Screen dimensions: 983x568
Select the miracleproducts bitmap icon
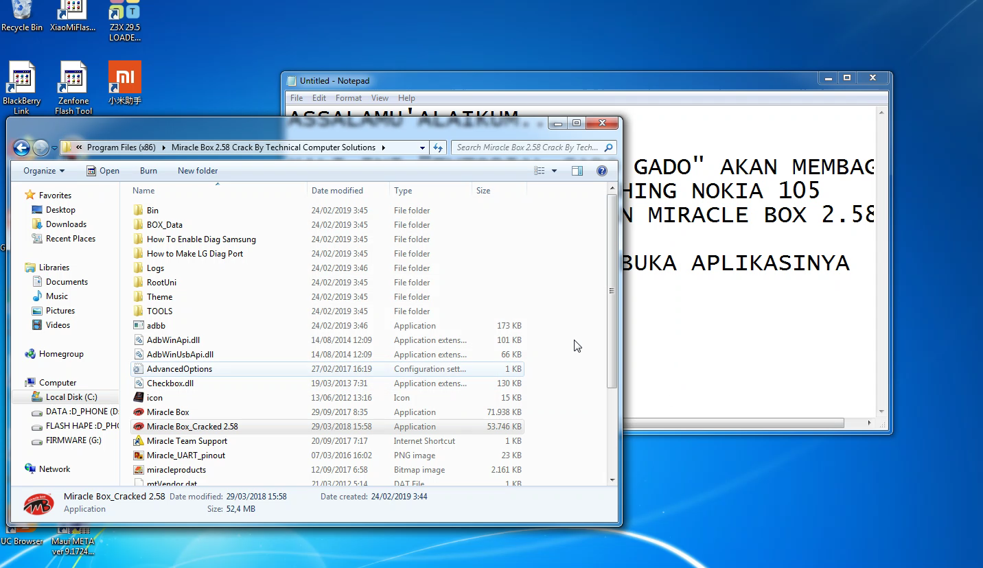tap(139, 470)
